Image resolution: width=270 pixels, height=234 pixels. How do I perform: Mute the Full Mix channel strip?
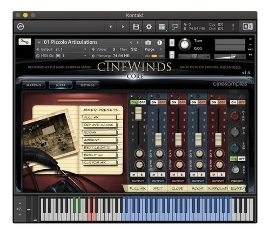tap(134, 175)
